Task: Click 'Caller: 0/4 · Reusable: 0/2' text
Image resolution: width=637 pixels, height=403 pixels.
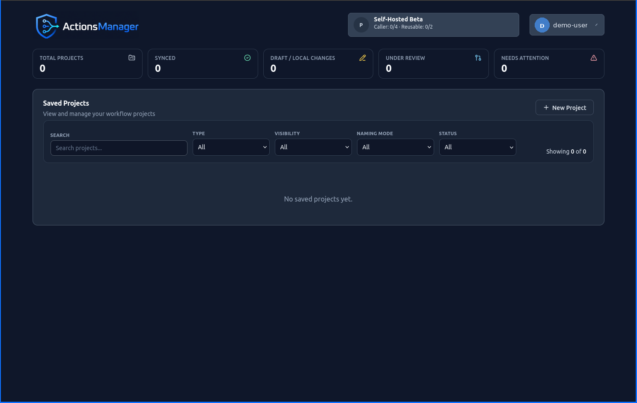Action: click(x=403, y=27)
